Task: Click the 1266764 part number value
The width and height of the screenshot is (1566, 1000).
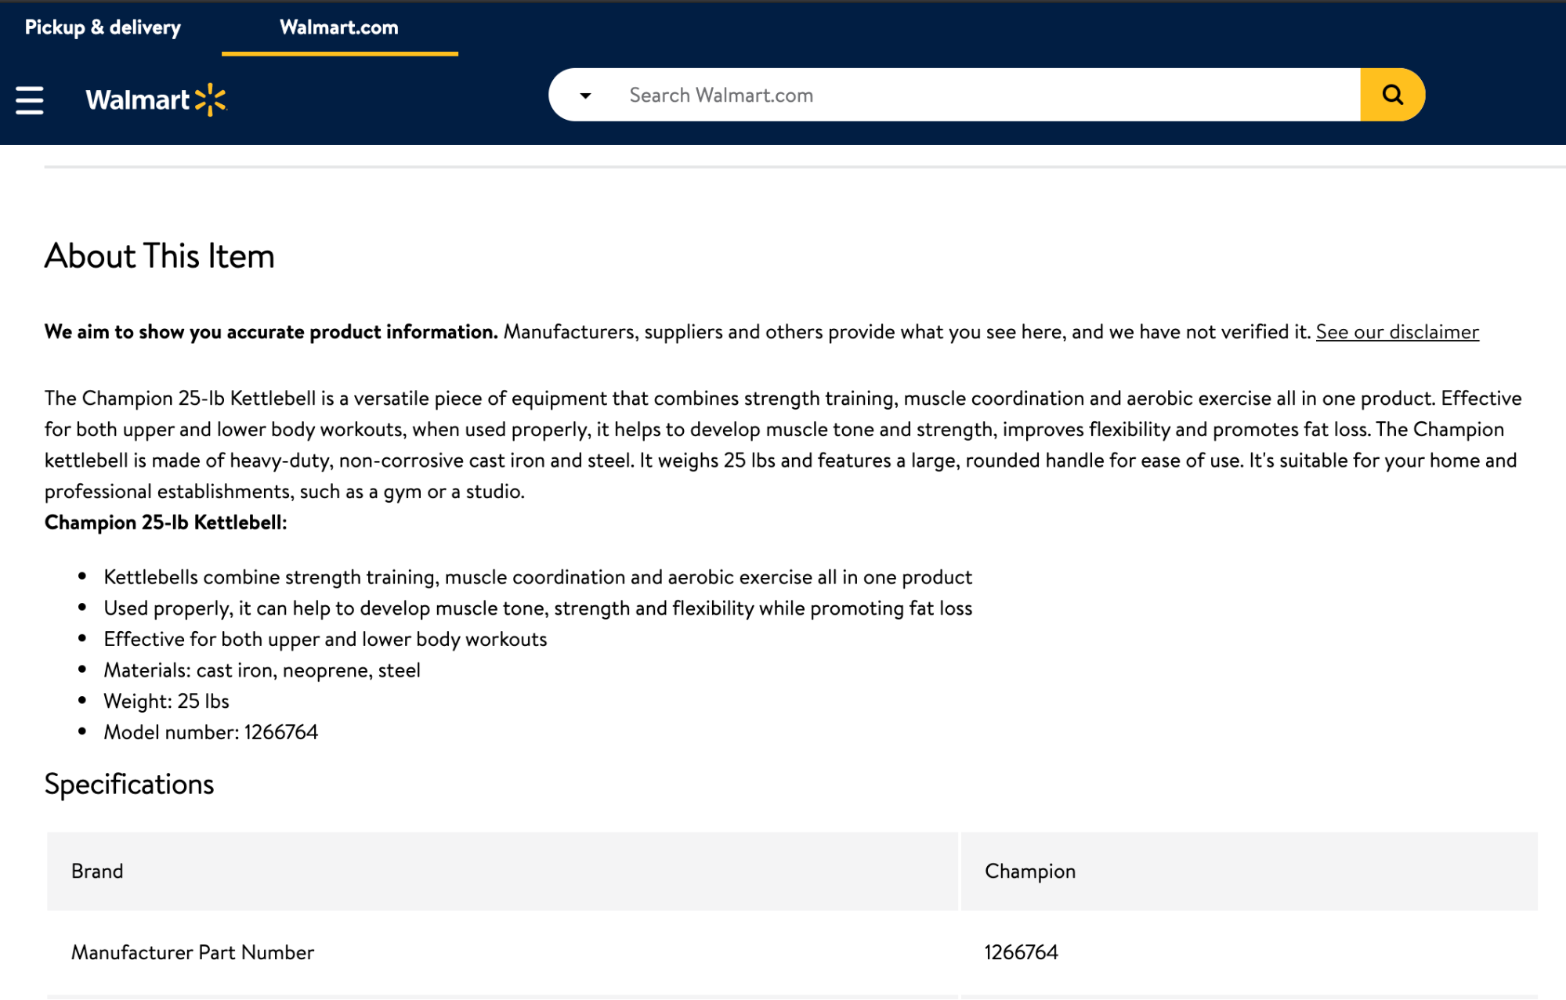Action: 1021,952
